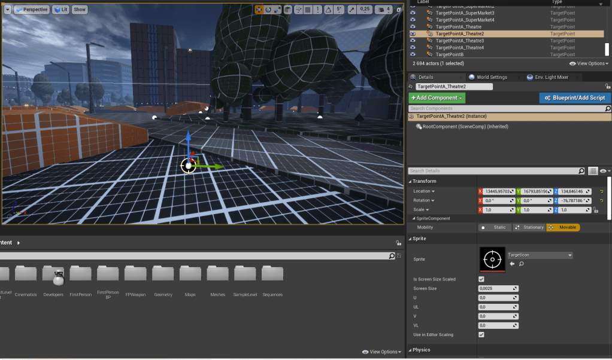Image resolution: width=612 pixels, height=360 pixels.
Task: Select the scale transform gizmo tool
Action: (278, 10)
